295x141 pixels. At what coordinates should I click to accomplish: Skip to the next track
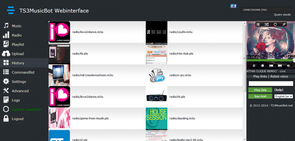[x=280, y=65]
